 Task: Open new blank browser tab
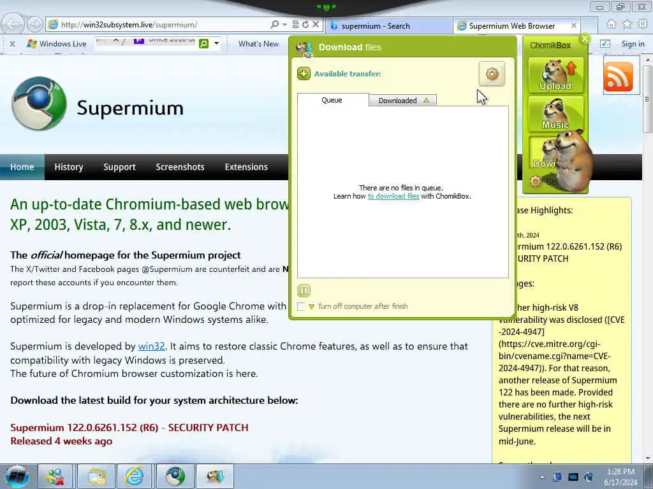pos(589,25)
